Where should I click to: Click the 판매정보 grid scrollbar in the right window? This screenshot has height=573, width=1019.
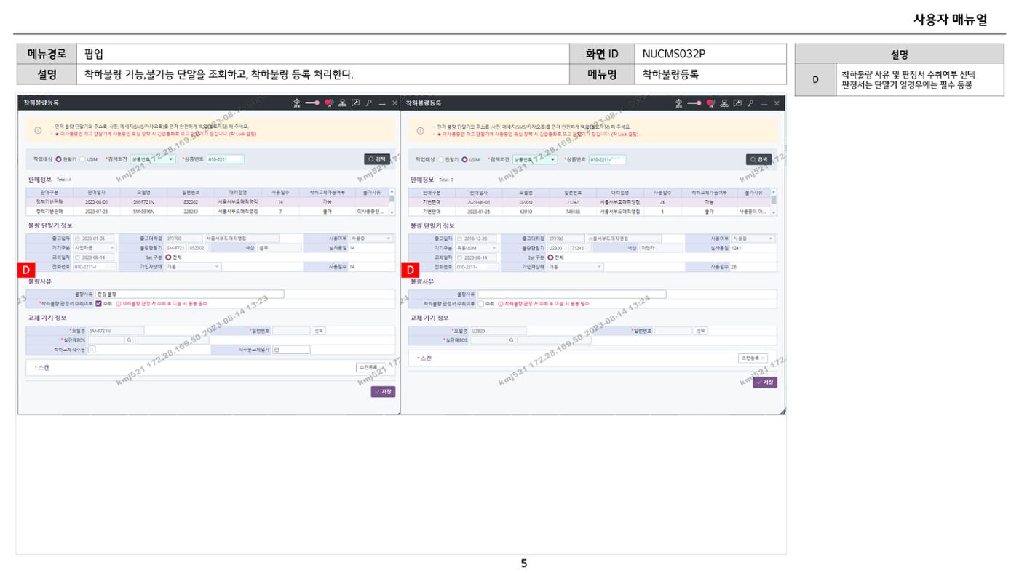774,201
